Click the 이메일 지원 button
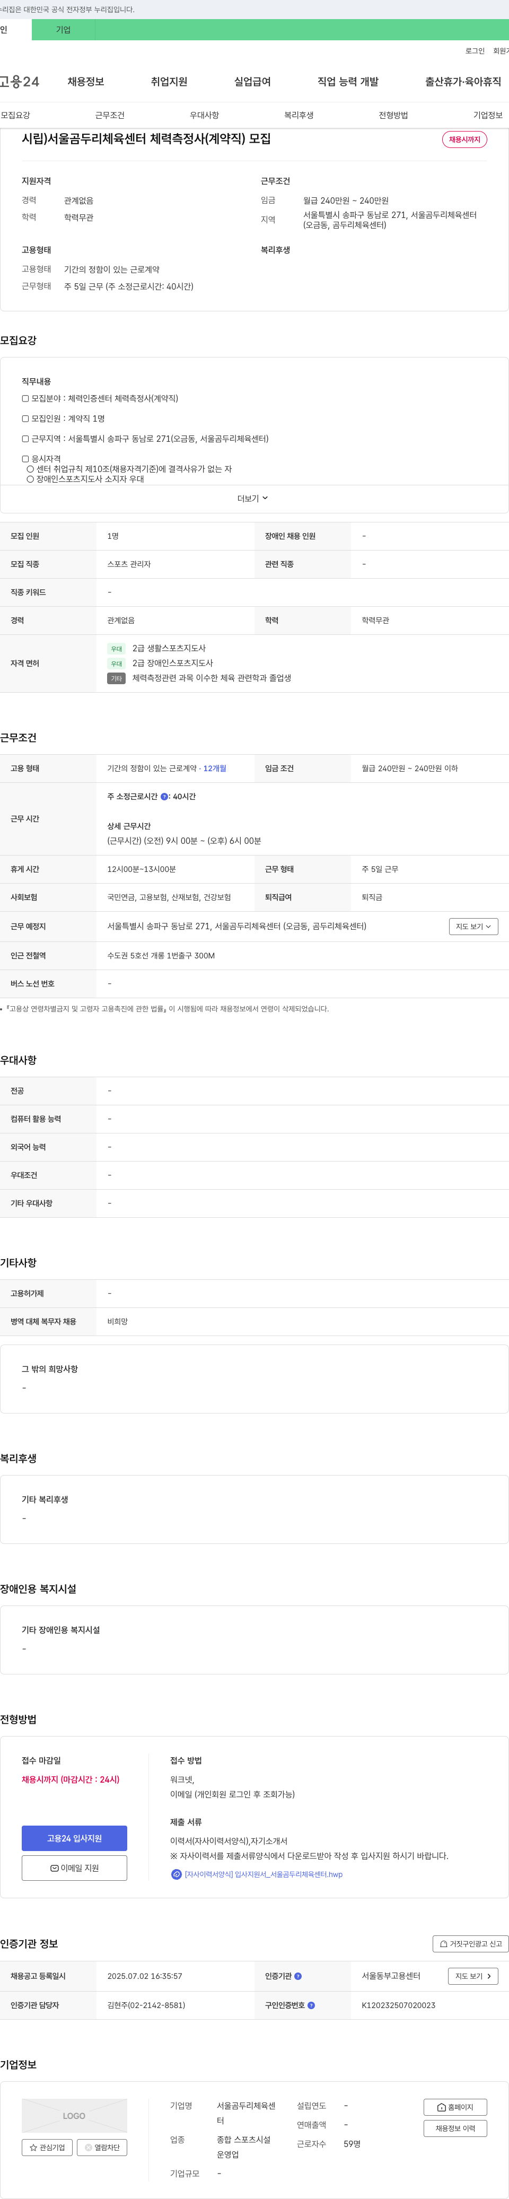509x2199 pixels. point(74,1868)
